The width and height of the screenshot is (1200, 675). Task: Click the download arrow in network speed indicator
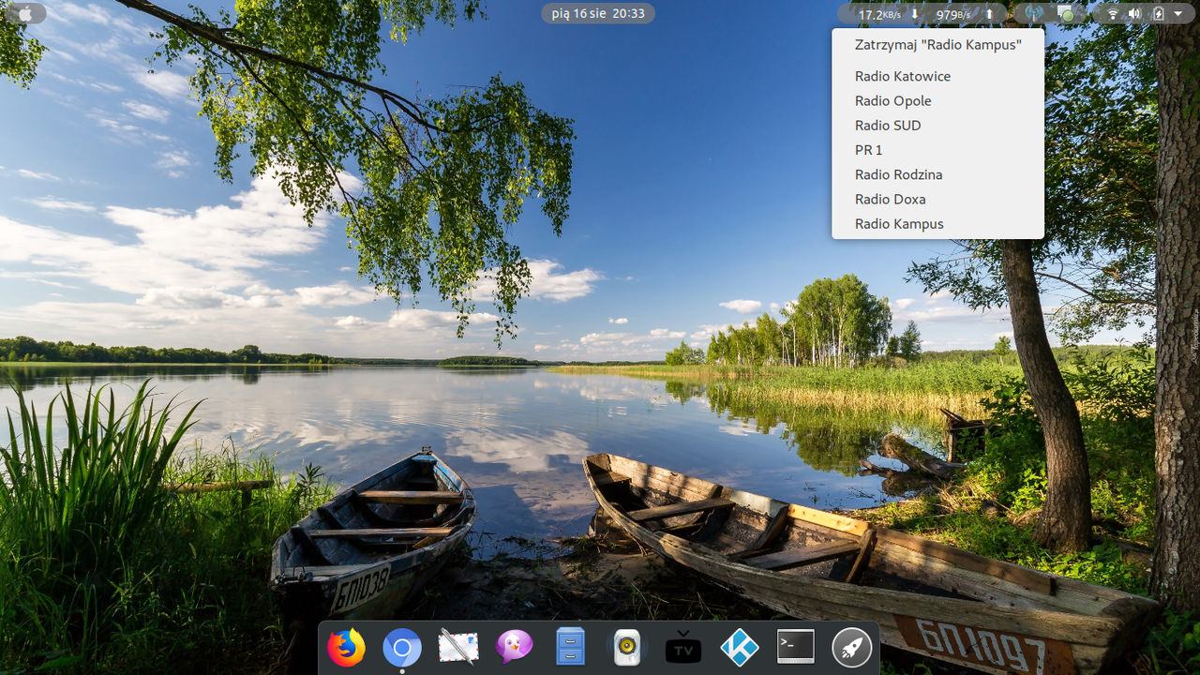point(915,14)
